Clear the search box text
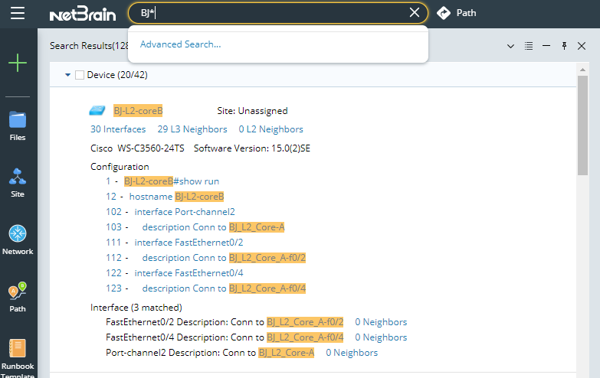 [x=415, y=12]
